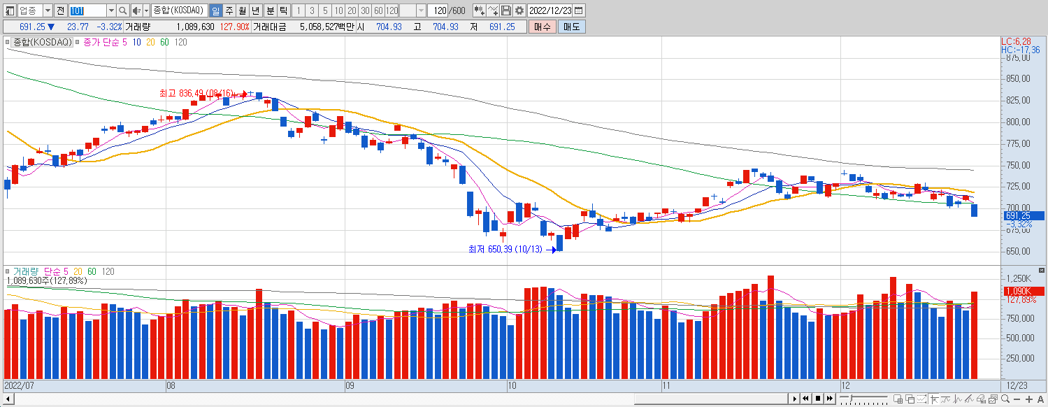Click the interval 60 button
The image size is (1048, 407).
pos(378,10)
